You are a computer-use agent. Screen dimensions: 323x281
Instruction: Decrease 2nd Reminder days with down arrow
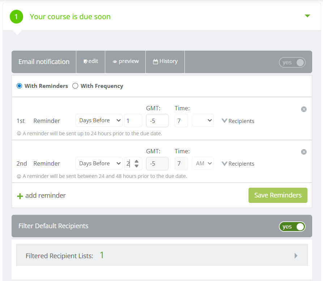point(137,166)
